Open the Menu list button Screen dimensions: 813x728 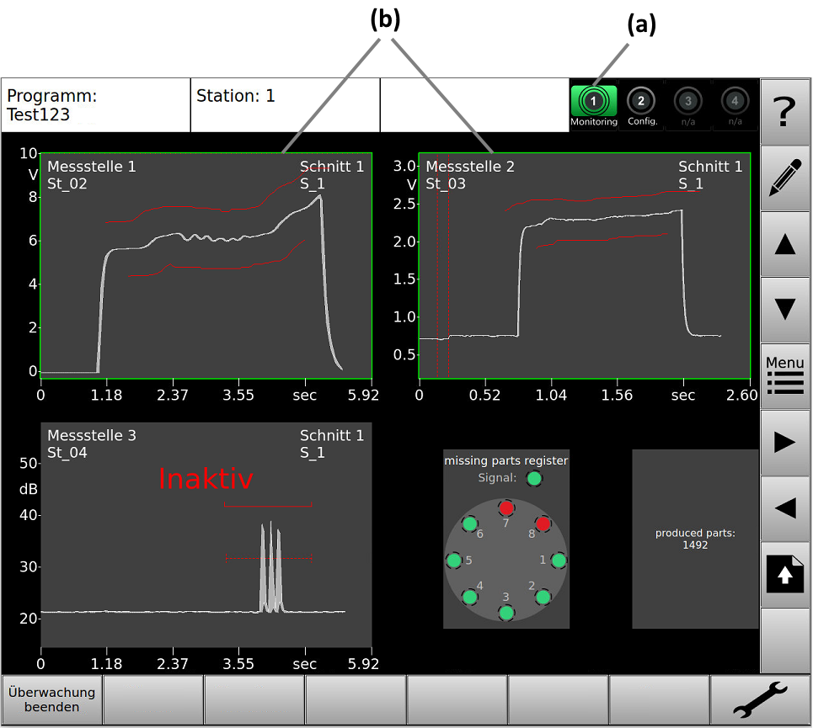tap(785, 376)
